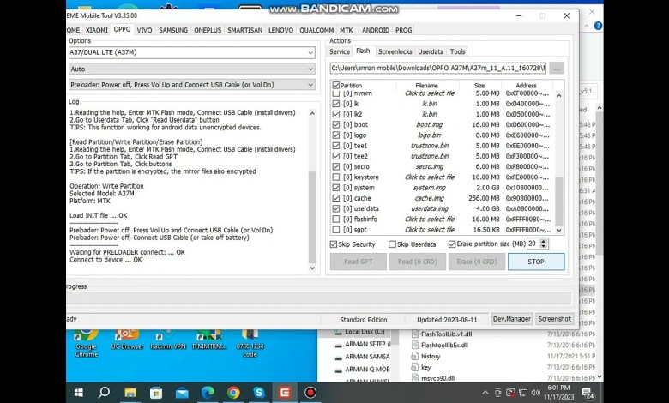
Task: Open Skype from the taskbar
Action: click(x=259, y=393)
